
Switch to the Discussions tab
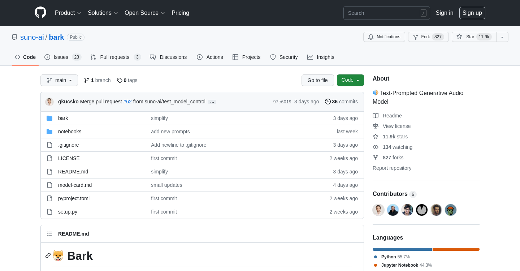[x=168, y=57]
